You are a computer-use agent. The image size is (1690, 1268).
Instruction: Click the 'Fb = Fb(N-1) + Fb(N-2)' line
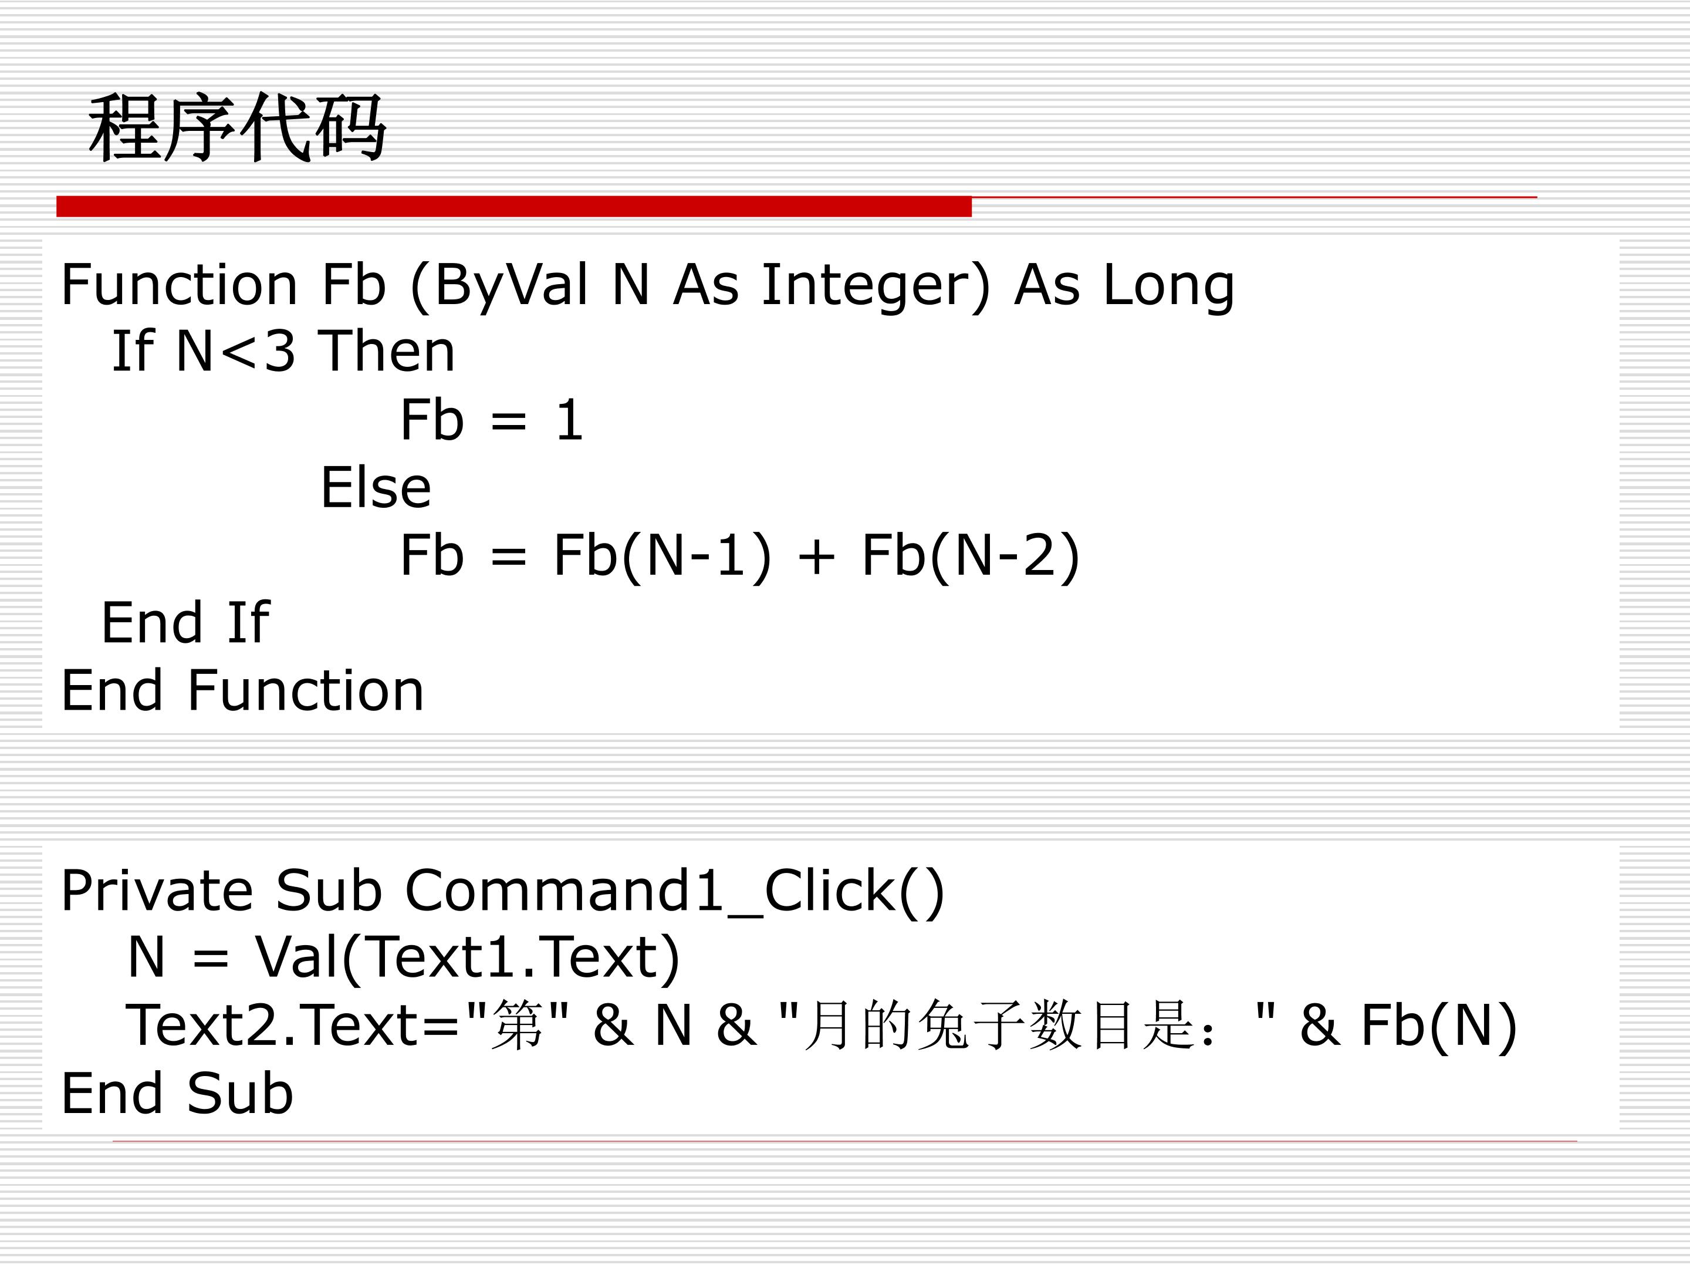click(x=741, y=556)
